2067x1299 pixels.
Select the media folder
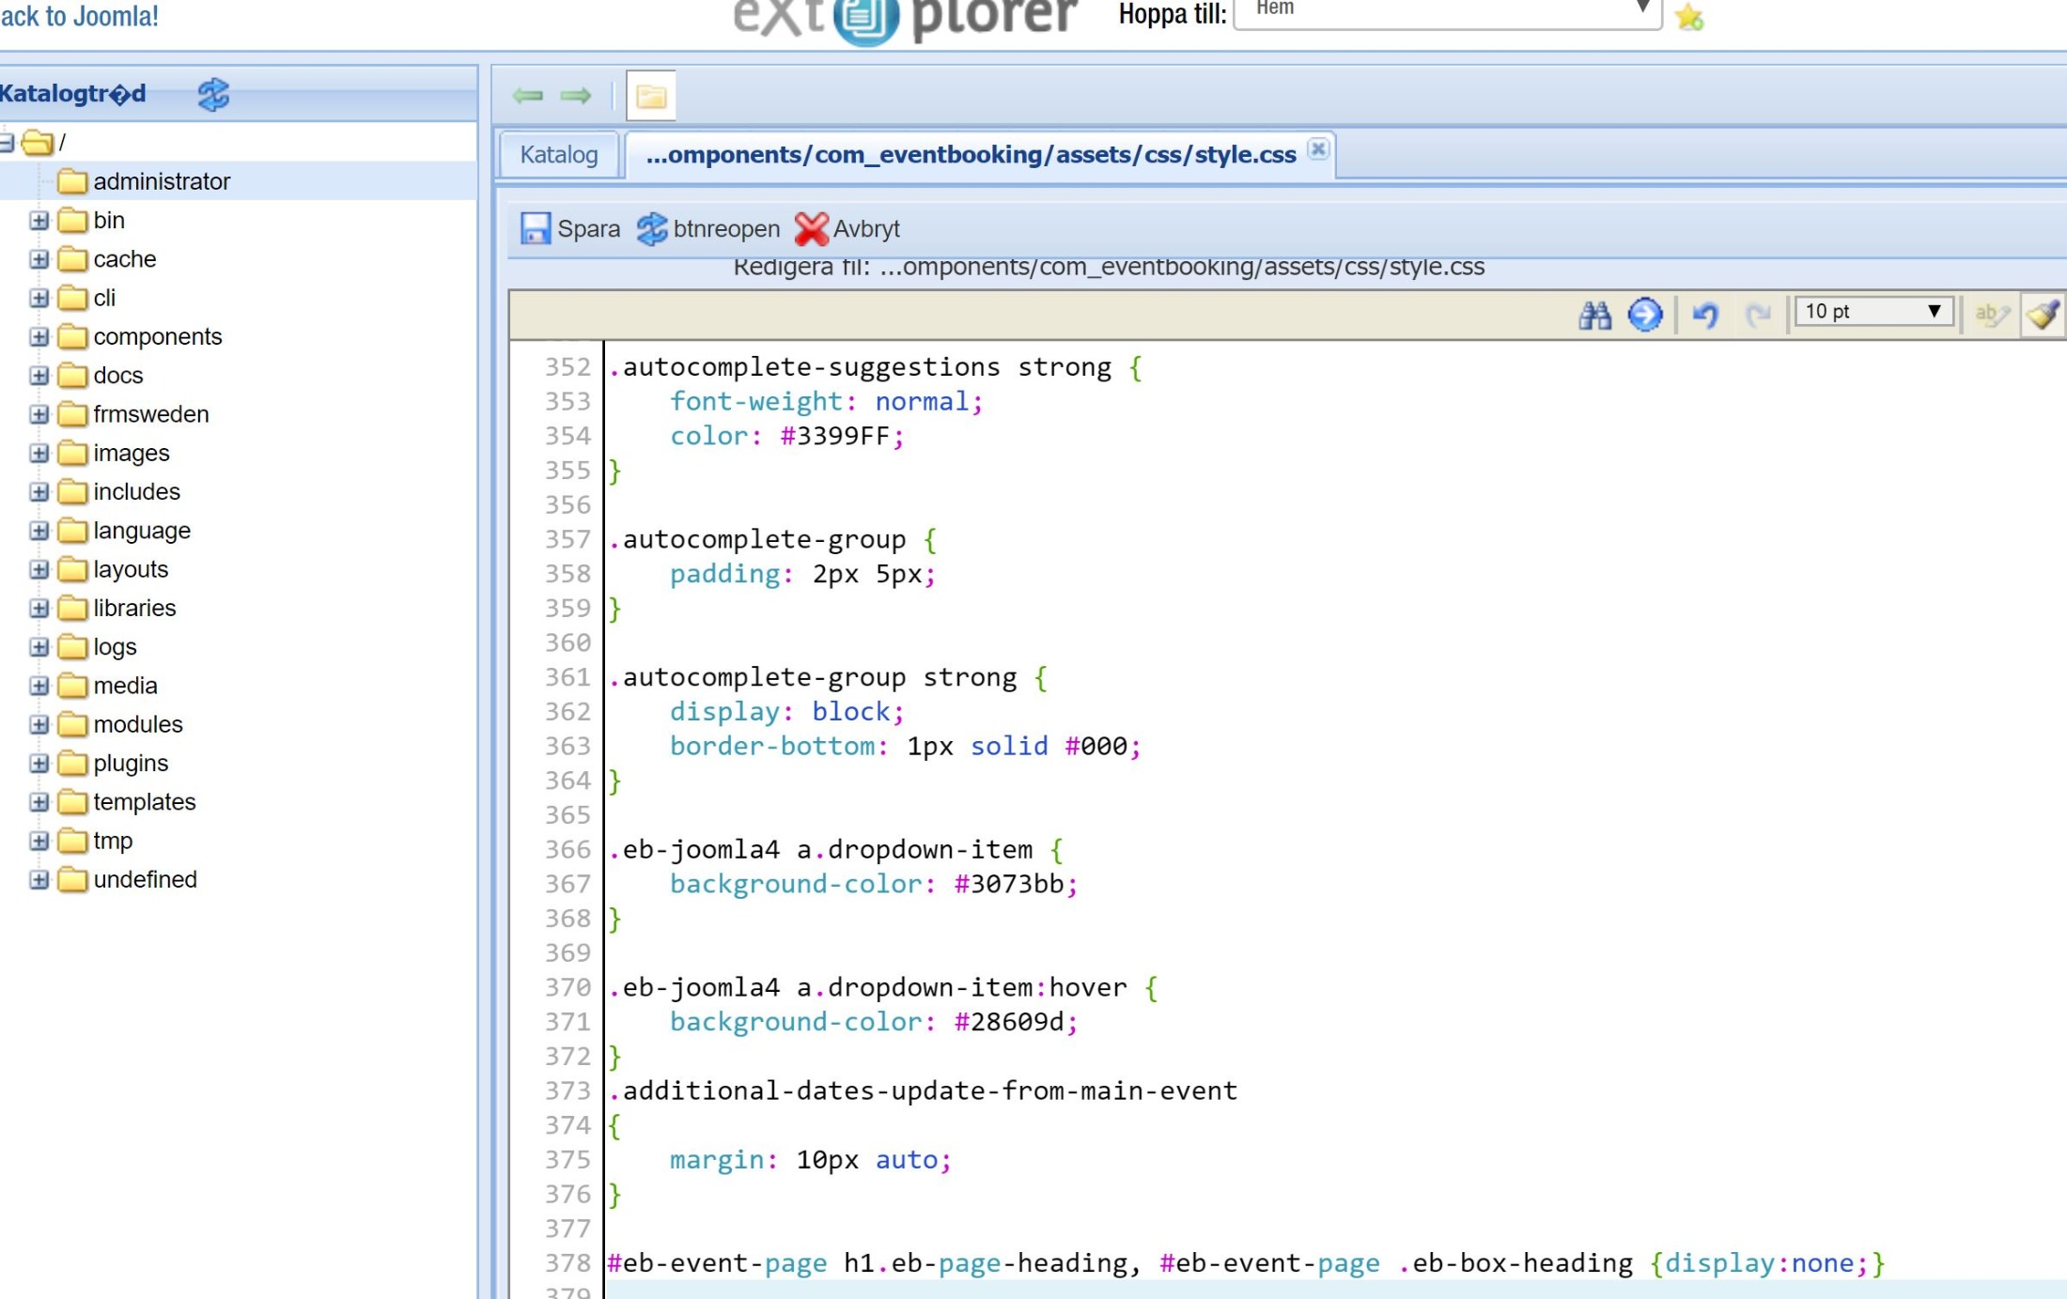pos(125,686)
